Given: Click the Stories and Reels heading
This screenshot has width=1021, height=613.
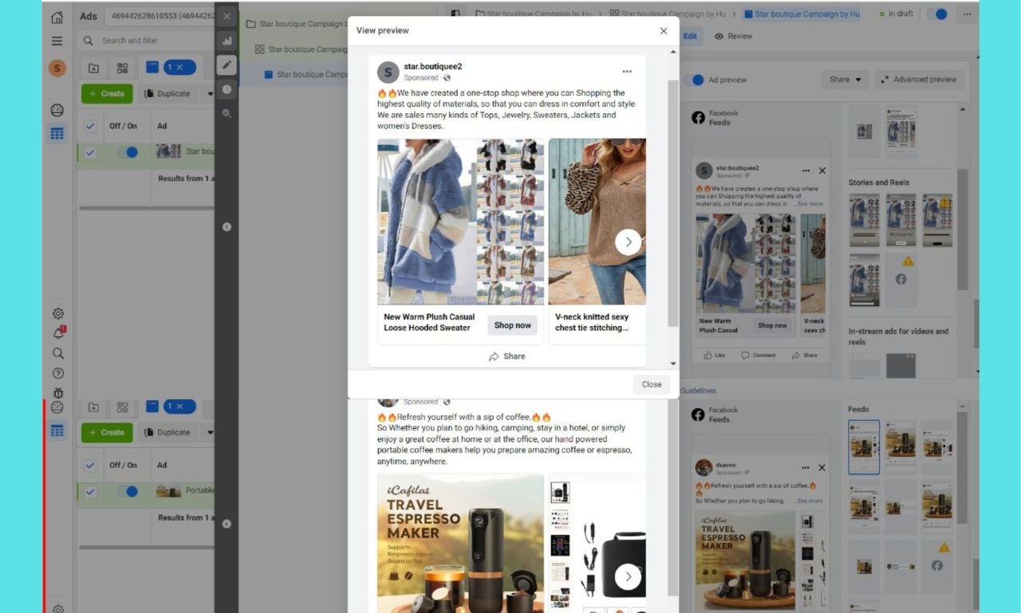Looking at the screenshot, I should [x=879, y=183].
